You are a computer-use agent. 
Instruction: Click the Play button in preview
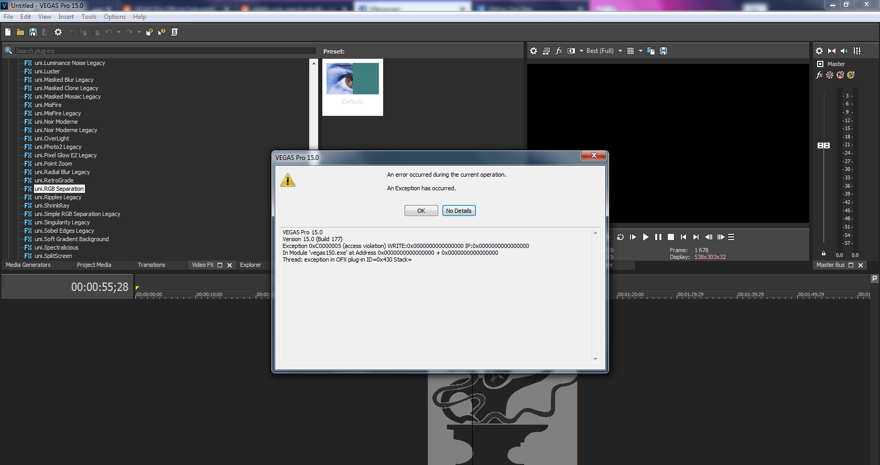click(x=646, y=237)
